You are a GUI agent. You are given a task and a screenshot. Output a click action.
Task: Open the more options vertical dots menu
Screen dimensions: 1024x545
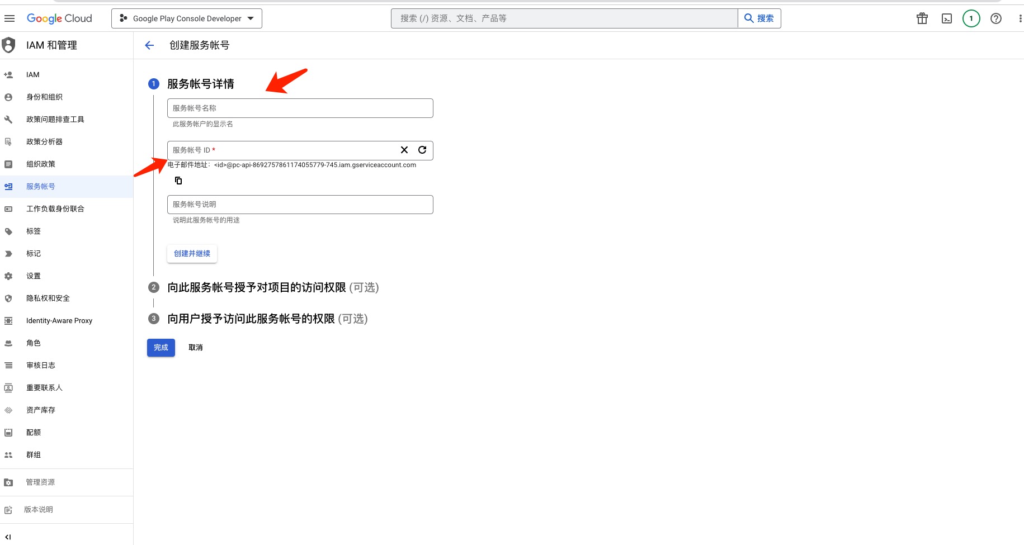coord(1020,18)
